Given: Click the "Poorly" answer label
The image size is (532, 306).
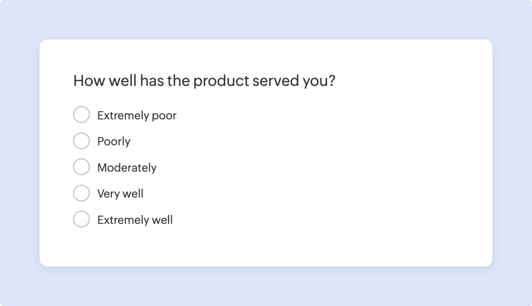Looking at the screenshot, I should pyautogui.click(x=114, y=142).
